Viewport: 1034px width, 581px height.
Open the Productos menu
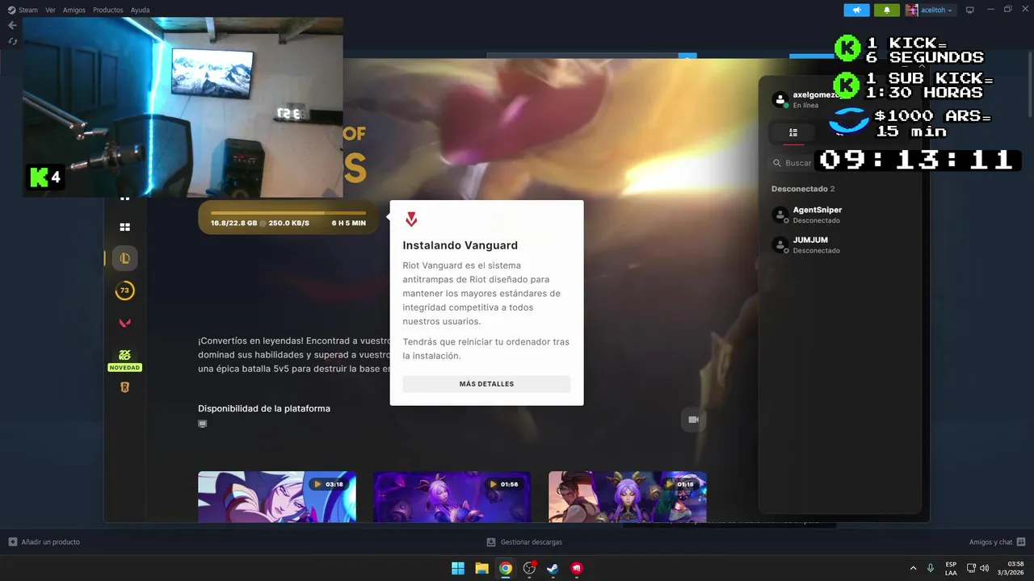(108, 10)
